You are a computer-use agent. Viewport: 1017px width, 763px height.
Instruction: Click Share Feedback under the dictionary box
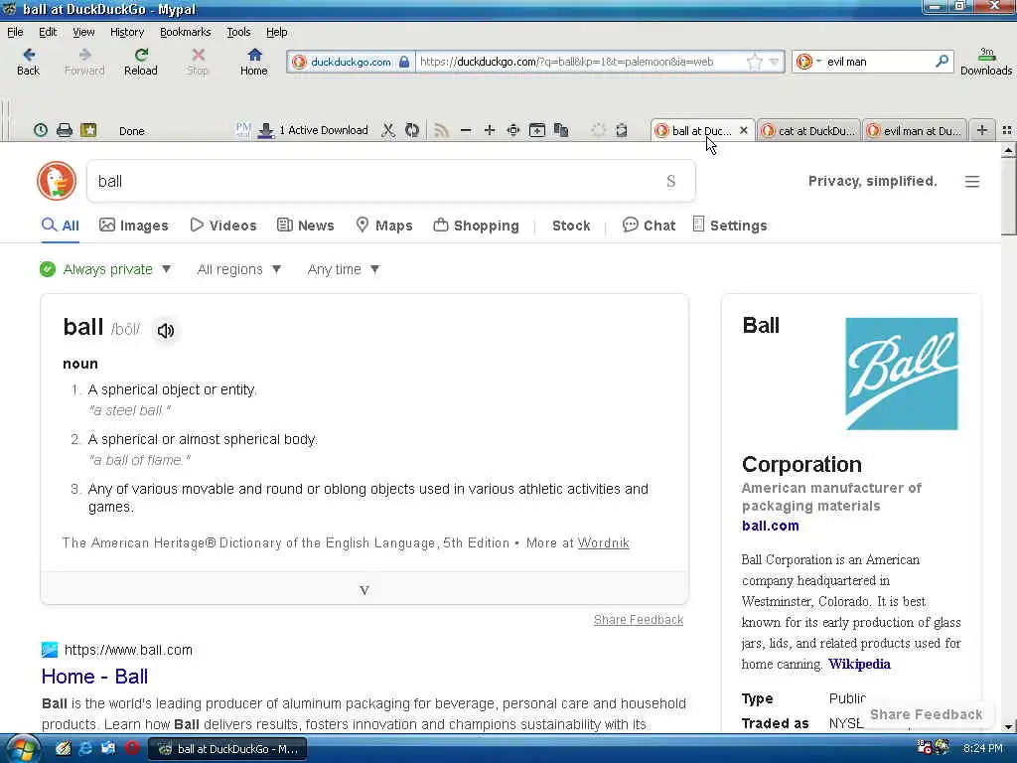(639, 620)
